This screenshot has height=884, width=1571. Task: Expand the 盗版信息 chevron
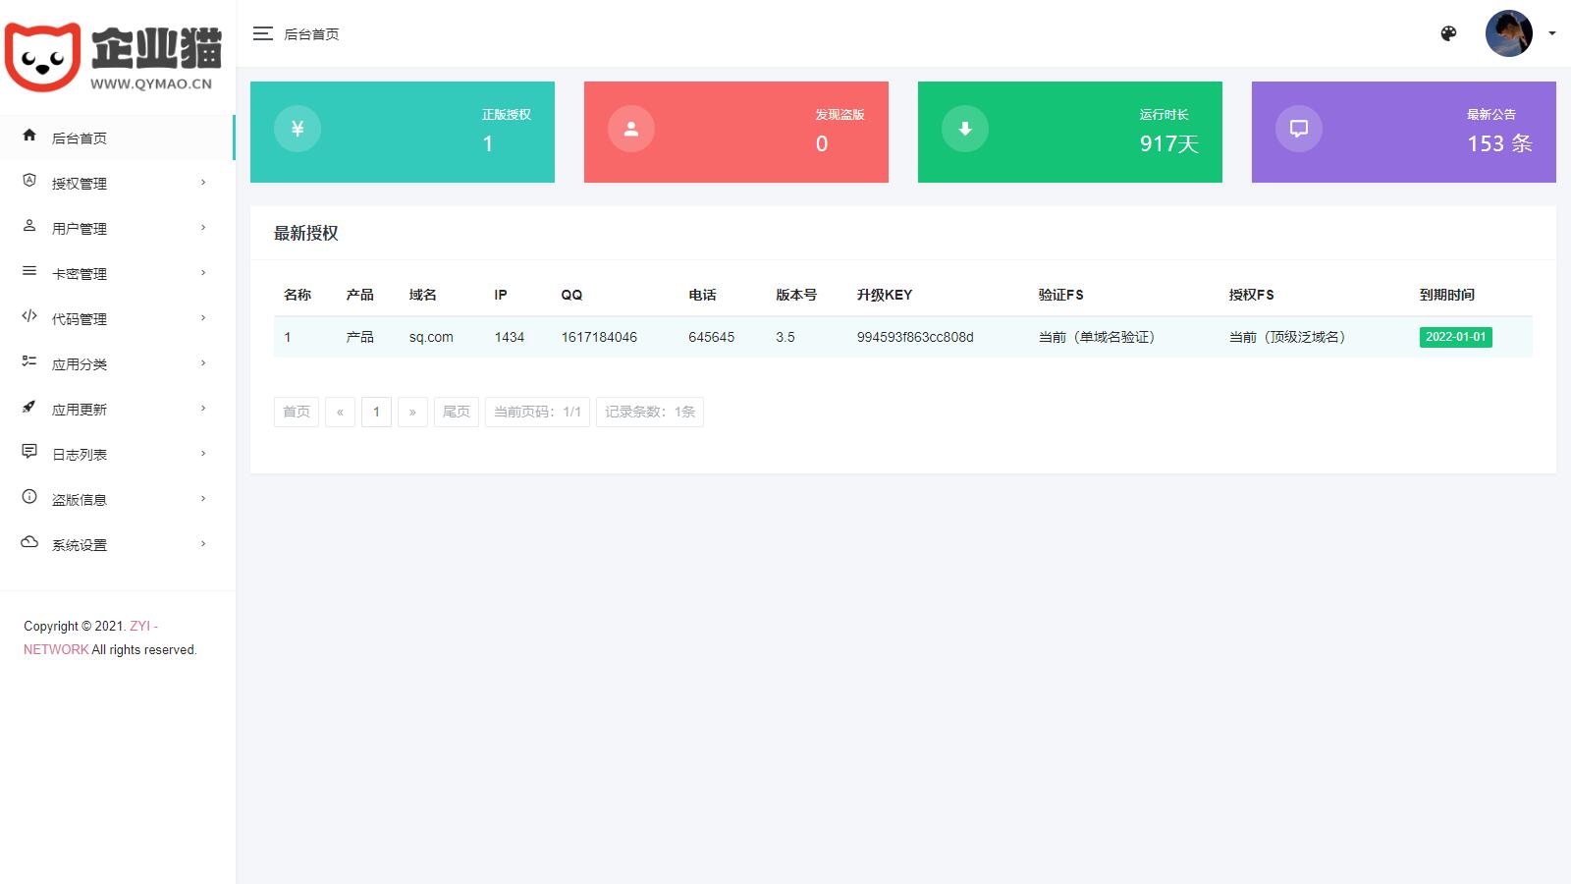(x=203, y=499)
